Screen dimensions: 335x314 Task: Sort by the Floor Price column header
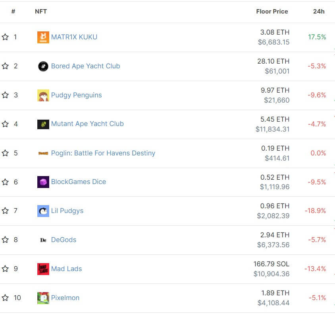(272, 12)
